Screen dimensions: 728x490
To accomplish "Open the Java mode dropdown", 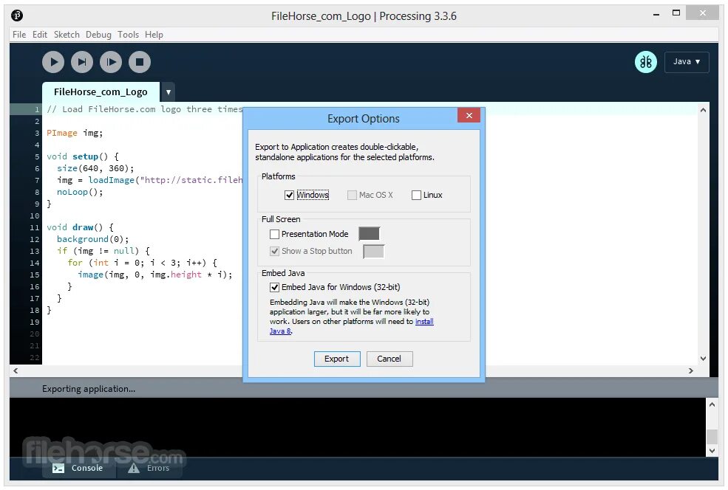I will click(x=687, y=62).
